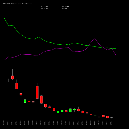Select the green candle on 05 Jan

click(58, 112)
